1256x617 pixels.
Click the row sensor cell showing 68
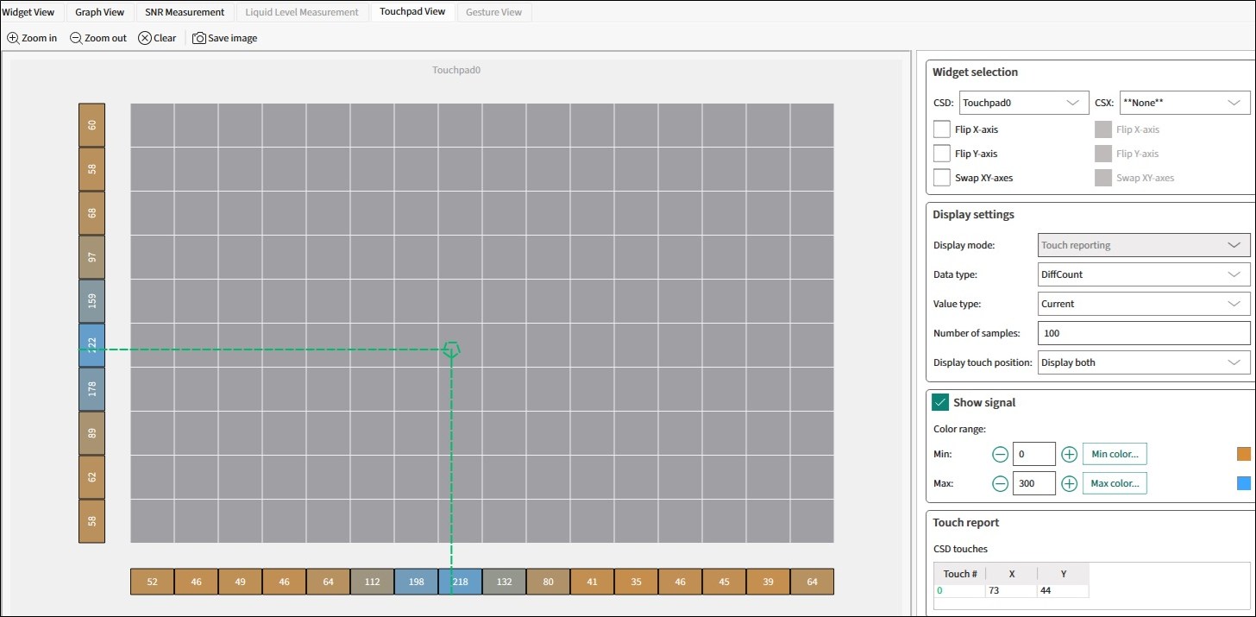coord(91,213)
